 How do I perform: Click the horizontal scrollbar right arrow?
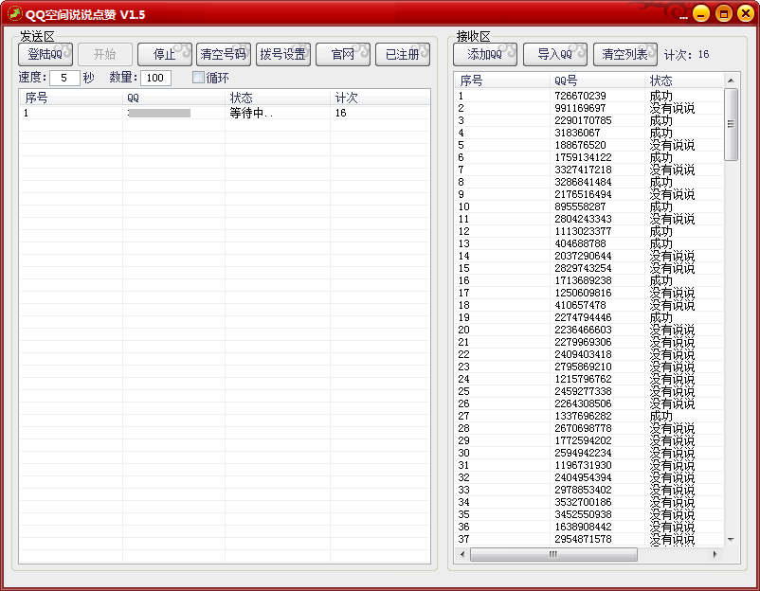[715, 554]
